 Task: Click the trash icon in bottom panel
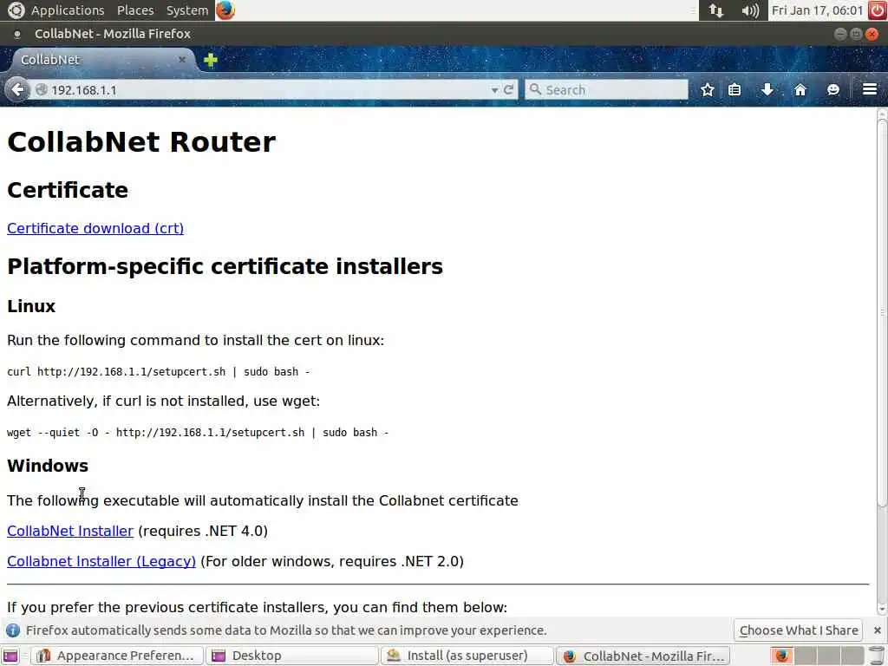(x=876, y=656)
